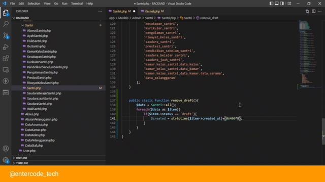This screenshot has height=182, width=325.
Task: Click the editor vertical scrollbar thumb
Action: click(x=323, y=131)
